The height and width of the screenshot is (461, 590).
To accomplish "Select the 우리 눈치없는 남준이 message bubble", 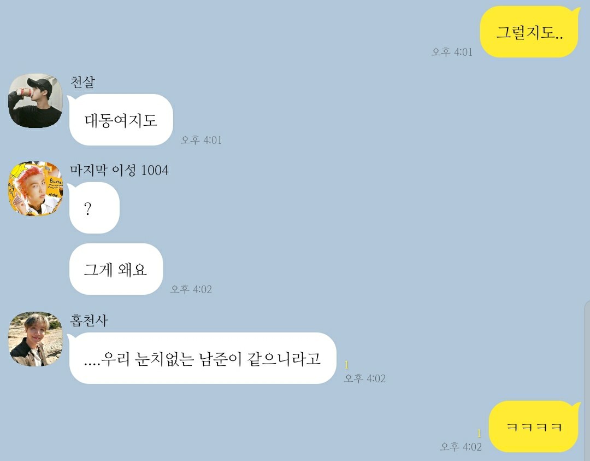I will [203, 358].
